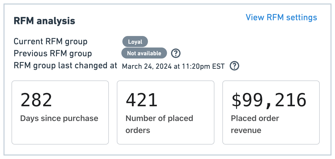Click the March 24, 2024 timestamp text
The image size is (335, 159).
coord(173,66)
